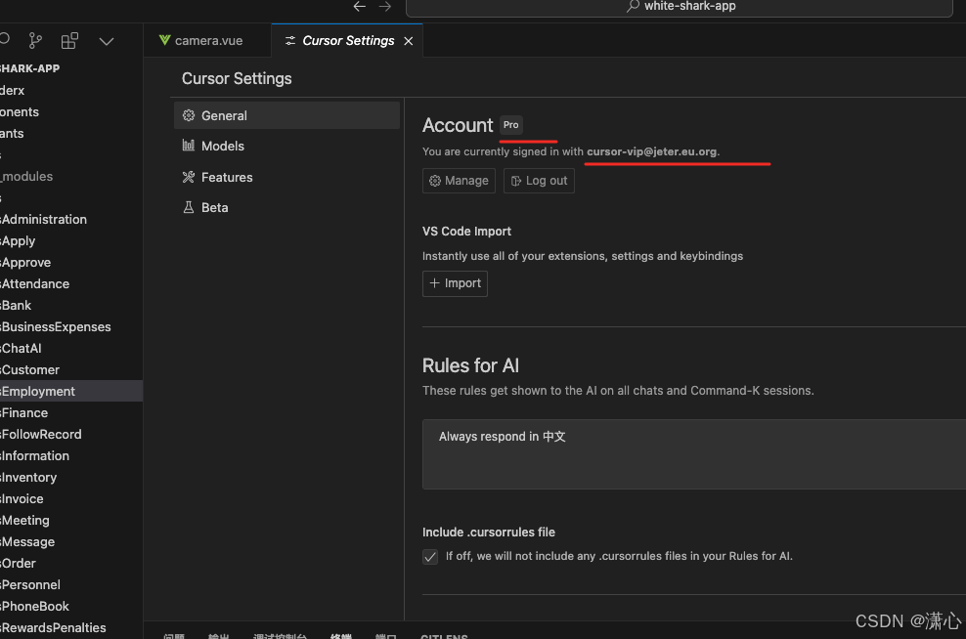Open the Beta settings section
This screenshot has height=639, width=966.
[x=286, y=207]
